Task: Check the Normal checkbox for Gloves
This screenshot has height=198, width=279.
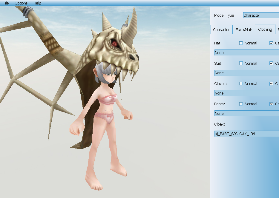Action: (x=241, y=84)
